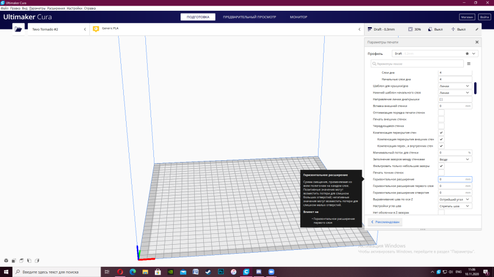494x277 pixels.
Task: Click the Войти button
Action: (484, 17)
